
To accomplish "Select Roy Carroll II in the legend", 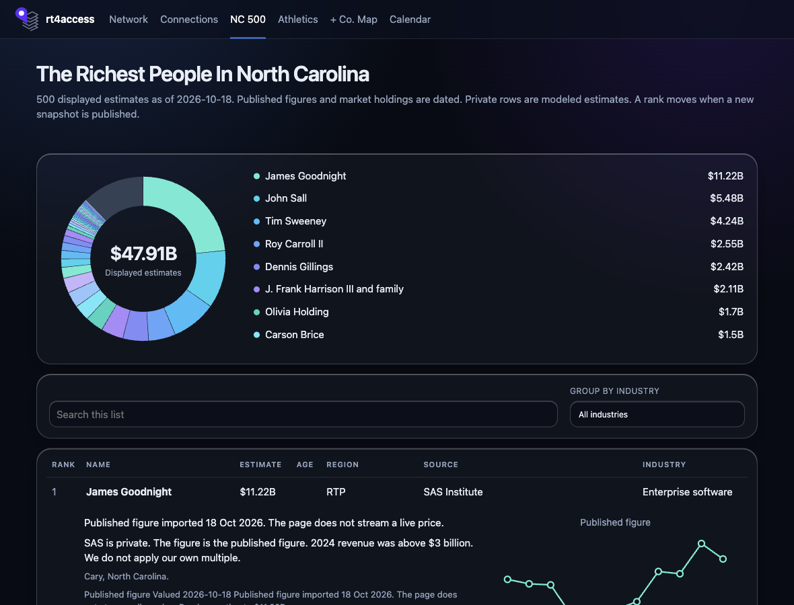I will coord(294,244).
